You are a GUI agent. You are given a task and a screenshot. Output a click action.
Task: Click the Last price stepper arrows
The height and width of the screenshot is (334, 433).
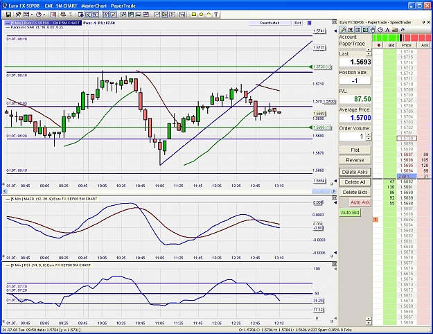pyautogui.click(x=369, y=52)
